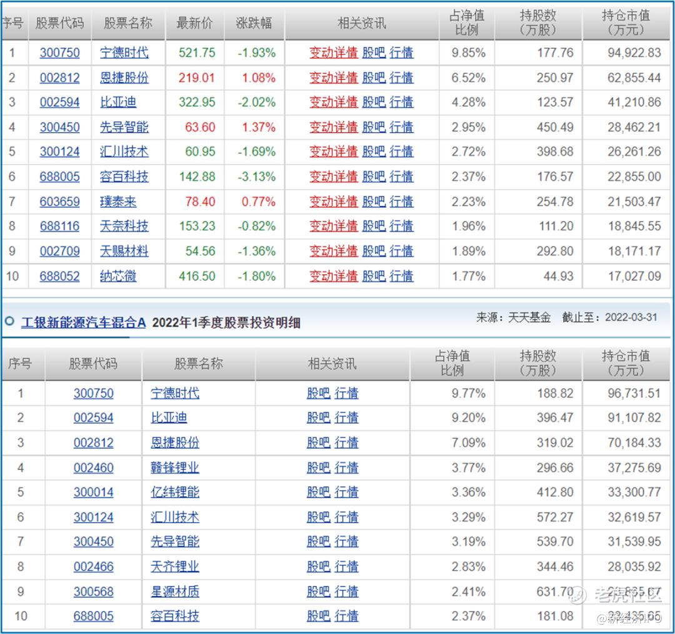Viewport: 675px width, 634px height.
Task: Click the 截止至: 2022-03-31 date text
Action: tap(609, 318)
